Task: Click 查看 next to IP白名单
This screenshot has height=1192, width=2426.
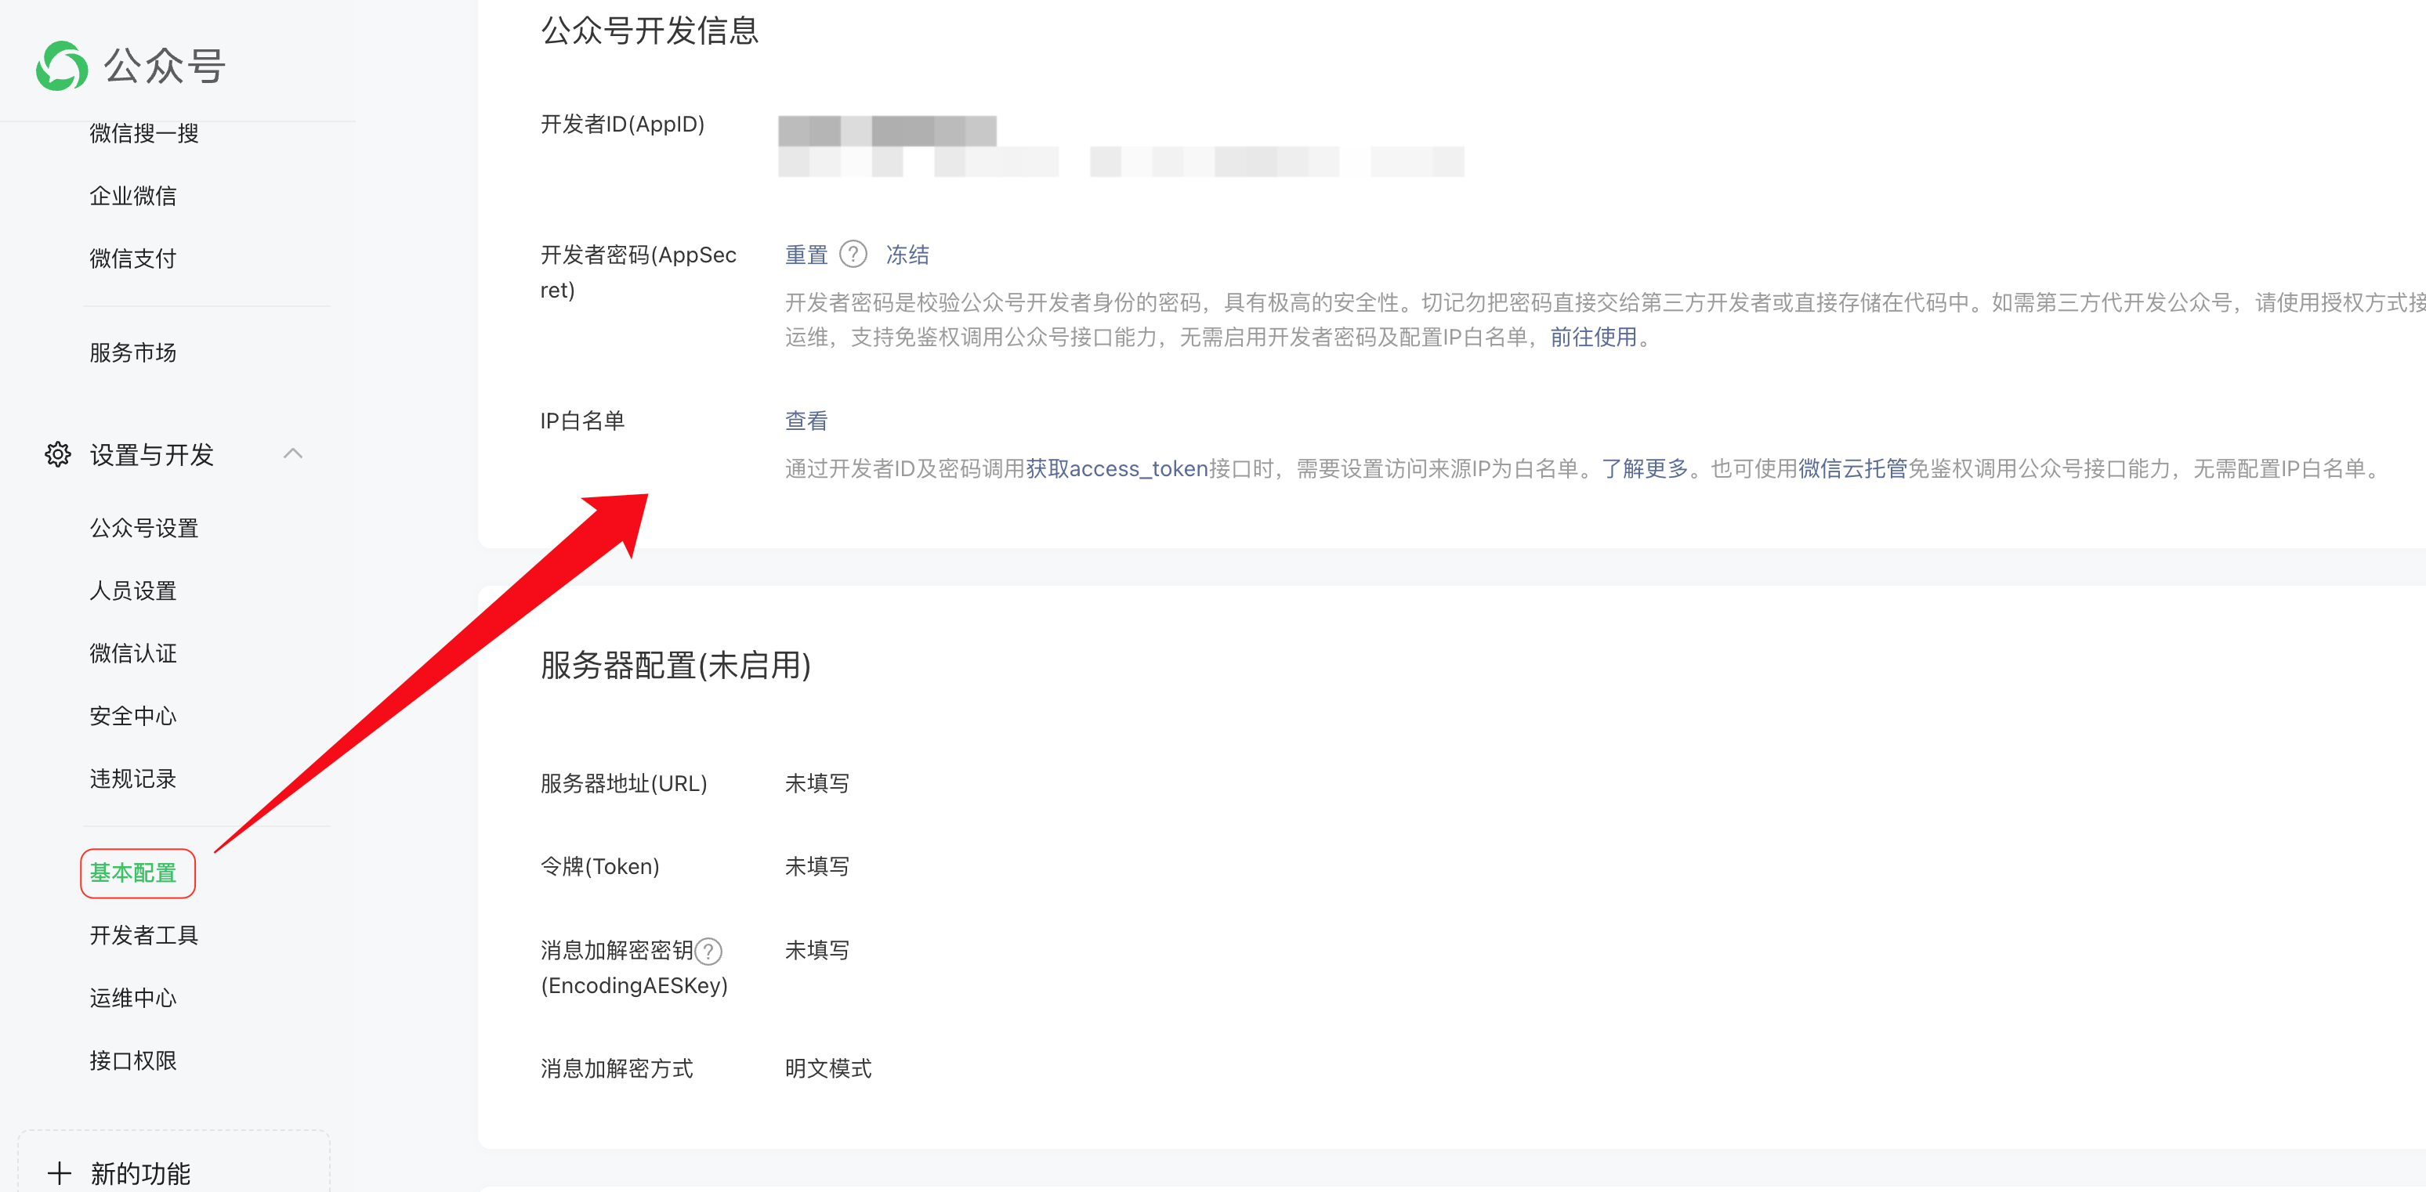Action: (806, 421)
